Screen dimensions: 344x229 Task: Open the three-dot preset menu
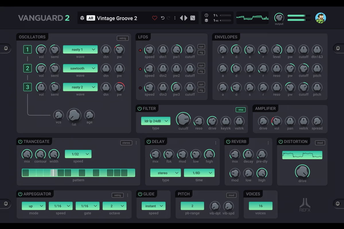(175, 18)
